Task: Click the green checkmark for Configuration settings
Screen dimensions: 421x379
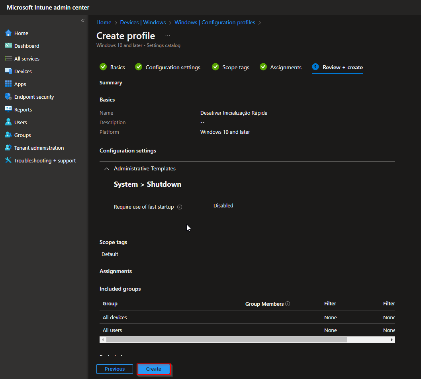Action: 139,67
